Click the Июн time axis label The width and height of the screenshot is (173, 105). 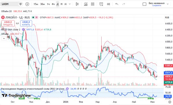click(152, 102)
